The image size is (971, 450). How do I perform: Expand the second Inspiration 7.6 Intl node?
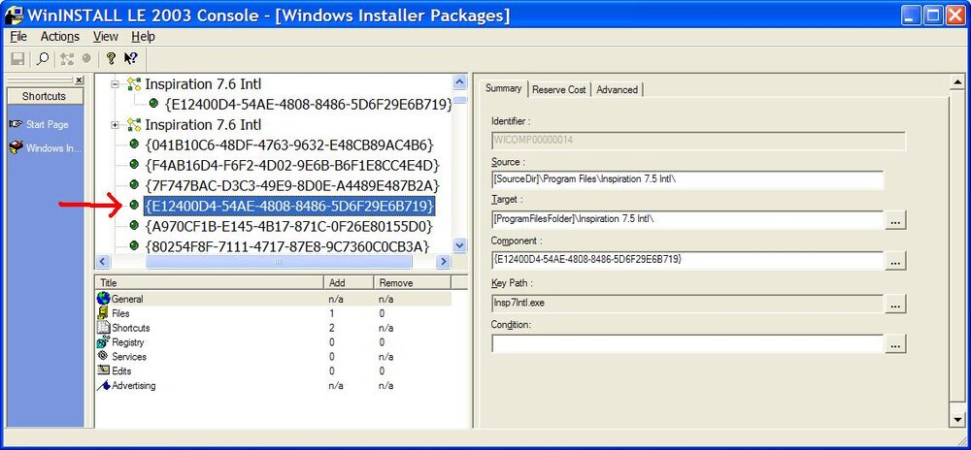tap(115, 125)
